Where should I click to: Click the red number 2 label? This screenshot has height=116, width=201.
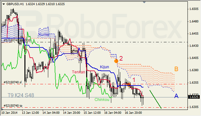(121, 59)
